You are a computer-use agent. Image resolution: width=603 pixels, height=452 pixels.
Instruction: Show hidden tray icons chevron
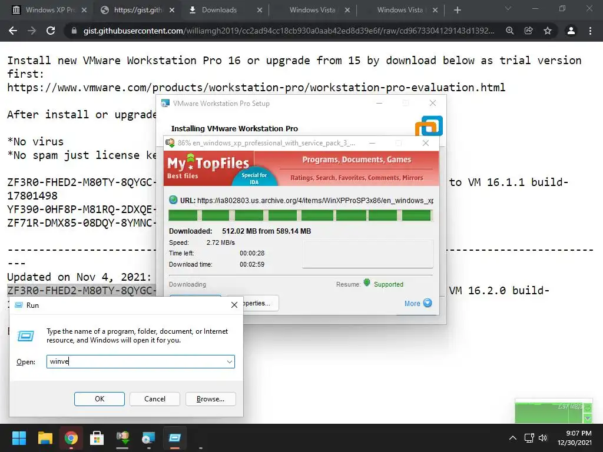coord(513,438)
